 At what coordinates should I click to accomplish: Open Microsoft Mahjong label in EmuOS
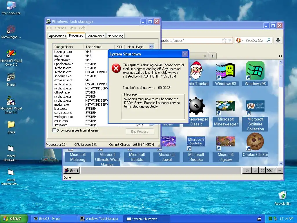(78, 157)
